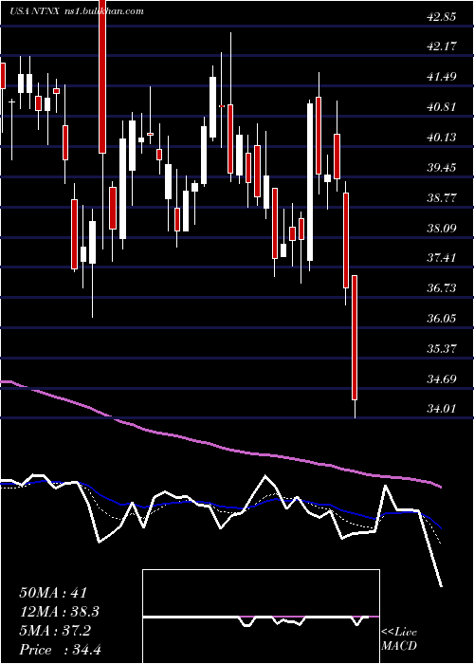The width and height of the screenshot is (474, 664).
Task: Click the 42.85 price axis label
Action: [x=442, y=16]
